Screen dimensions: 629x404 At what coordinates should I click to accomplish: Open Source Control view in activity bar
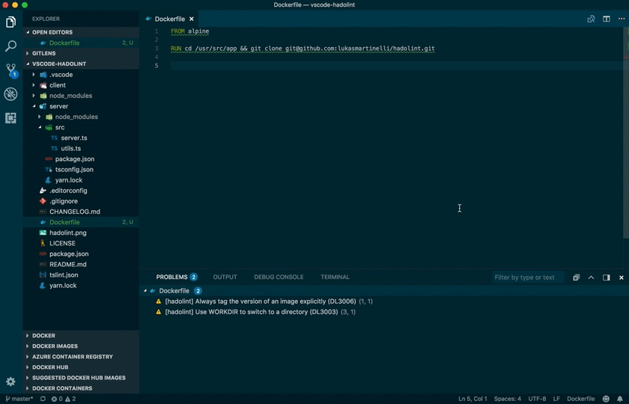[10, 70]
